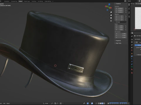Select Solid viewport shading mode
Image resolution: width=141 pixels, height=105 pixels.
(x=100, y=104)
